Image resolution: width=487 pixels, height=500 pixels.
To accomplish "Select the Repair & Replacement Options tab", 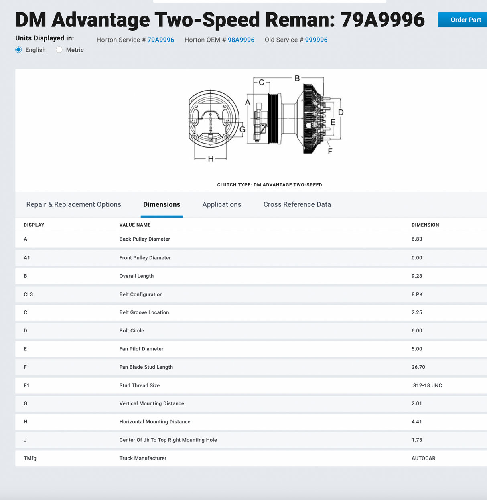I will (73, 204).
